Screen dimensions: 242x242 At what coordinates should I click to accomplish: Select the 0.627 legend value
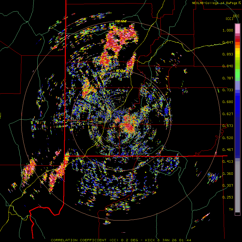coord(228,114)
